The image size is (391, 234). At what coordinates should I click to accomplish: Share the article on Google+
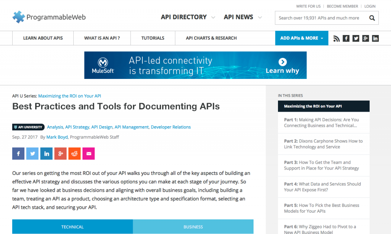click(60, 153)
